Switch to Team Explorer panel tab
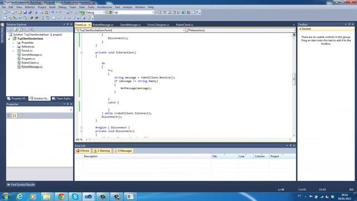 [x=62, y=98]
